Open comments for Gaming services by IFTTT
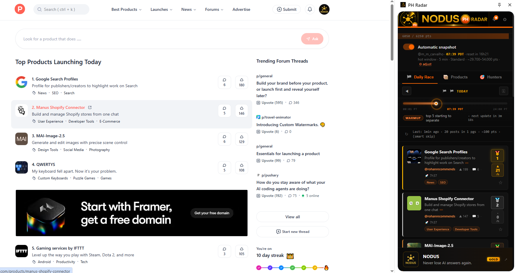 tap(224, 251)
